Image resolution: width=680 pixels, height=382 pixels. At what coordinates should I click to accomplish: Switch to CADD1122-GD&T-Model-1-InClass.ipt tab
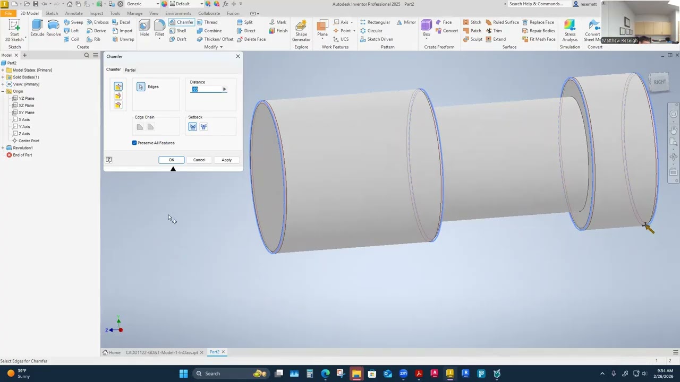pos(162,352)
